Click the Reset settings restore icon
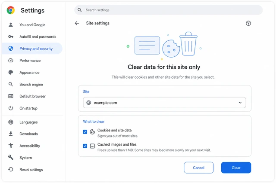This screenshot has width=276, height=183. coord(11,169)
